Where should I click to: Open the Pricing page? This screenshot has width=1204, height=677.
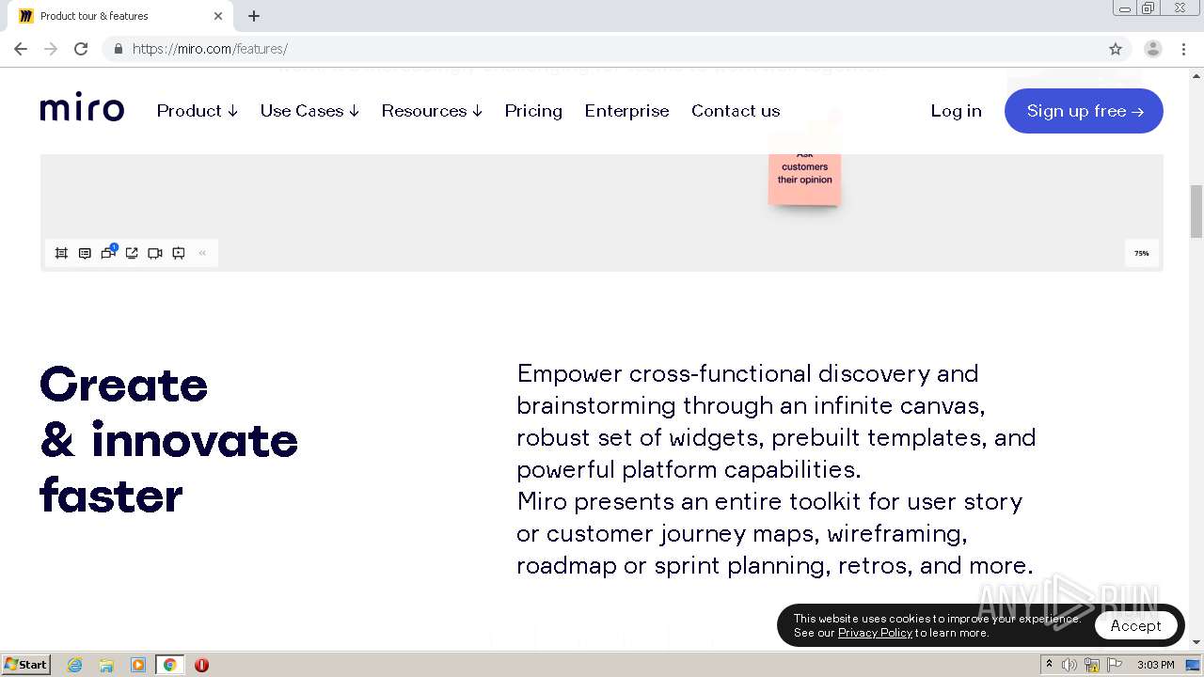[x=533, y=111]
